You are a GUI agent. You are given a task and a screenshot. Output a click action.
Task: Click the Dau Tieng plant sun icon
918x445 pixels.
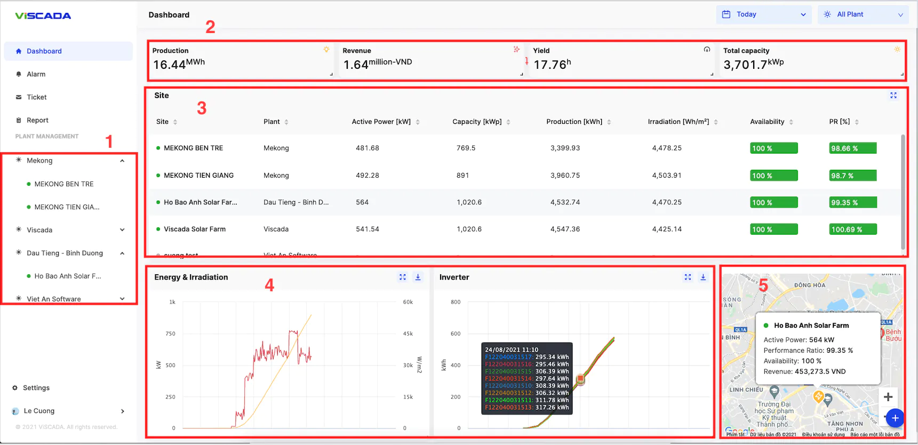point(19,252)
